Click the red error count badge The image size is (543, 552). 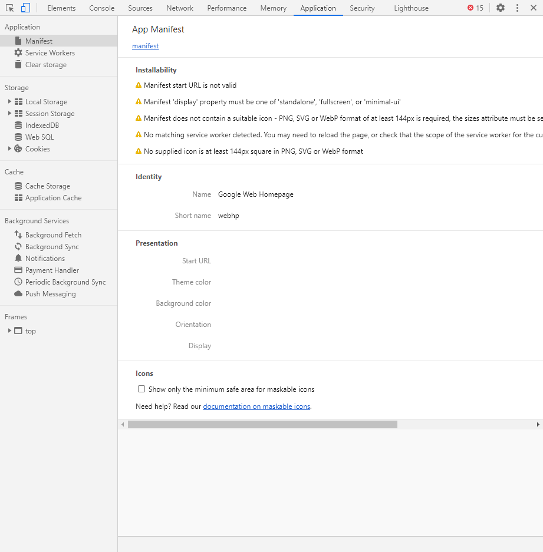[x=475, y=8]
